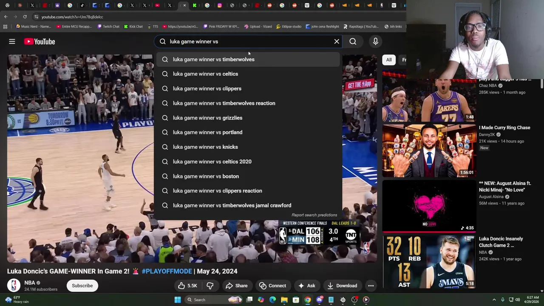Go to YouTube home via logo

click(x=40, y=42)
